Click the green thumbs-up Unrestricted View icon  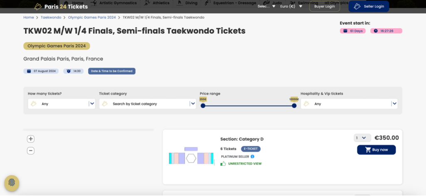coord(223,164)
